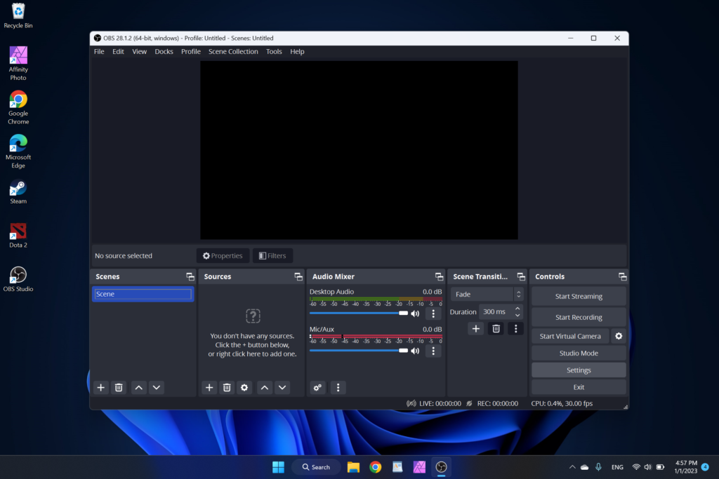Viewport: 719px width, 479px height.
Task: Mute the Mic/Aux speaker
Action: pos(415,351)
